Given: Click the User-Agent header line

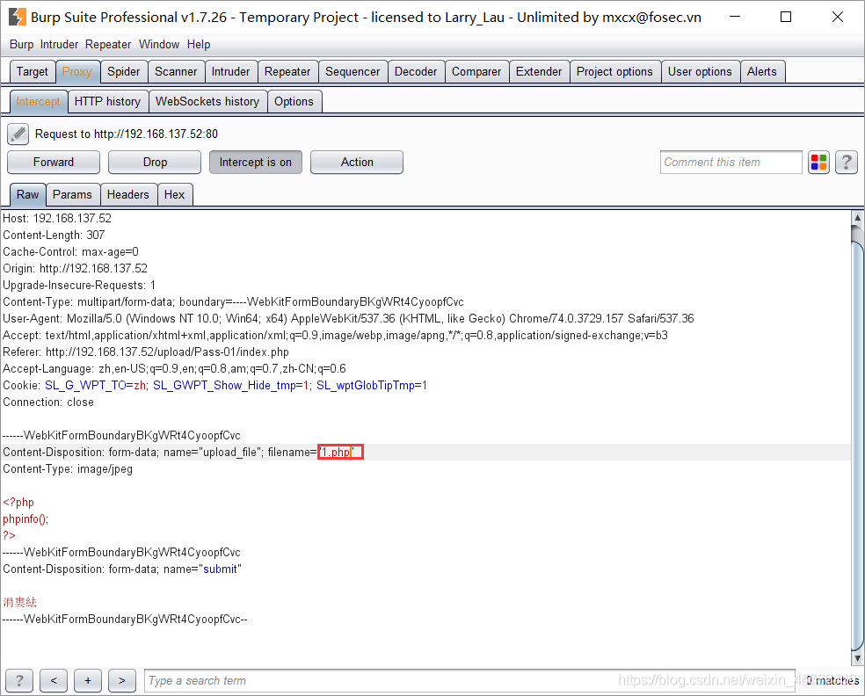Looking at the screenshot, I should tap(349, 318).
